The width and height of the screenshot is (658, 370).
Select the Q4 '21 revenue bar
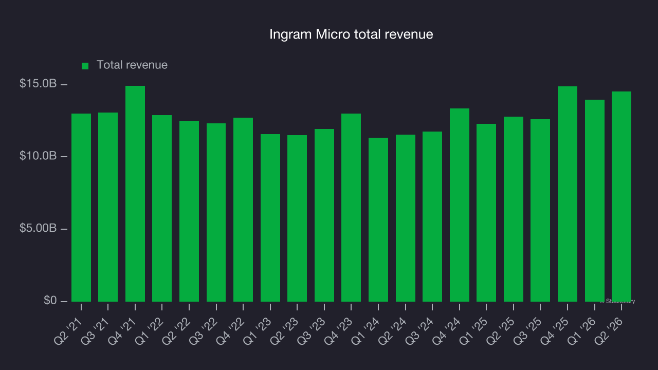pyautogui.click(x=135, y=194)
